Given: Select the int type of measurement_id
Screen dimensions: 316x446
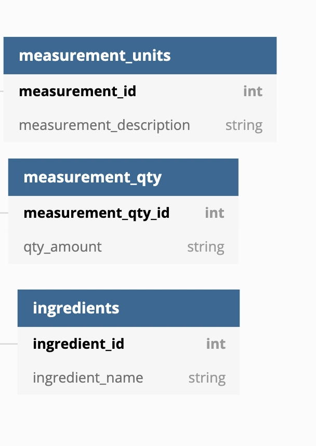Looking at the screenshot, I should tap(253, 91).
